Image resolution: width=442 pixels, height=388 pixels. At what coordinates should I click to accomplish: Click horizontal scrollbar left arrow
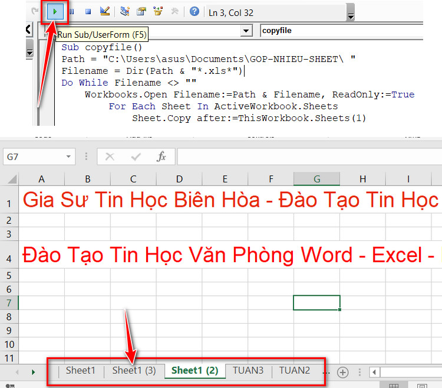tap(374, 372)
